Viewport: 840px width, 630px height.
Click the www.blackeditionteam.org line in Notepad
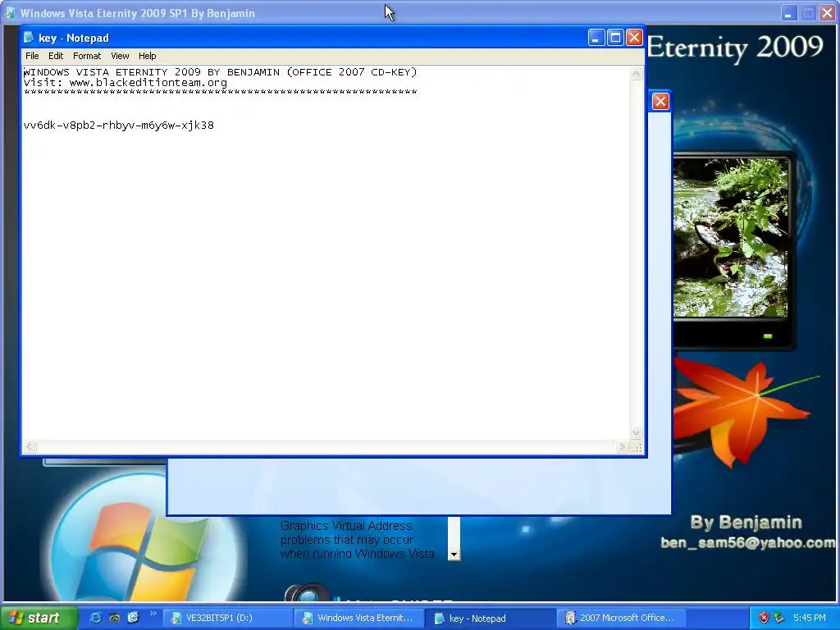pos(126,83)
